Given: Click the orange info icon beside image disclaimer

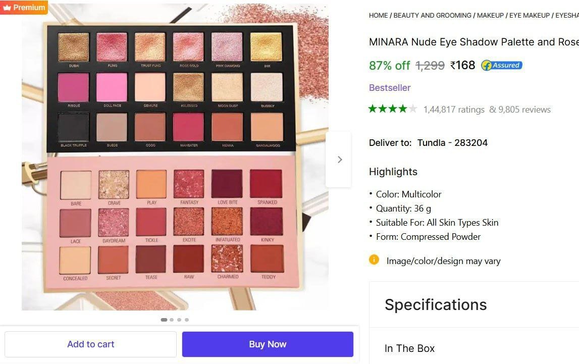Looking at the screenshot, I should pos(374,260).
